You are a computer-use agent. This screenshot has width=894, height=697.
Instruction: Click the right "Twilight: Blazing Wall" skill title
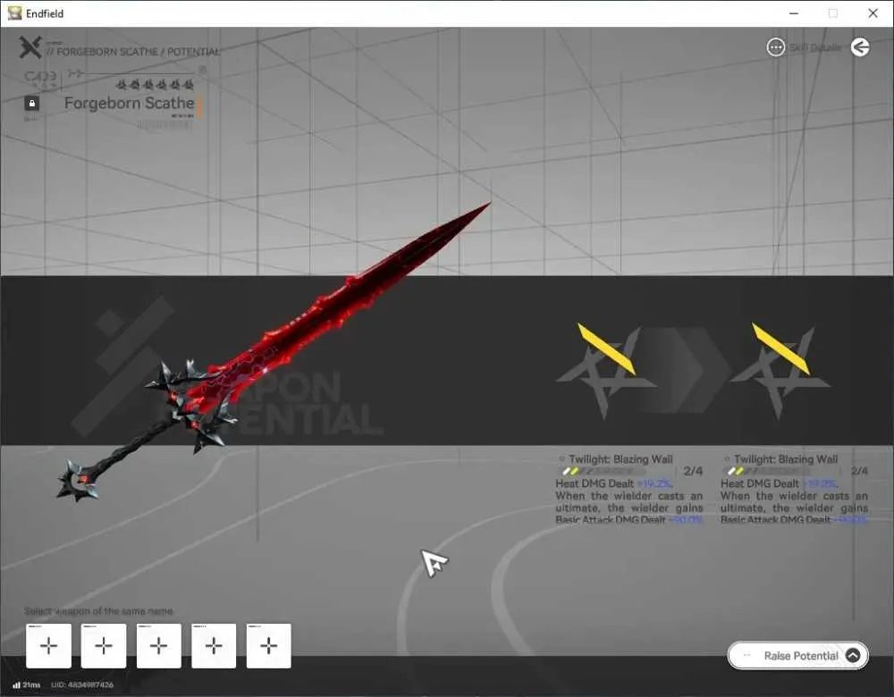[x=786, y=459]
